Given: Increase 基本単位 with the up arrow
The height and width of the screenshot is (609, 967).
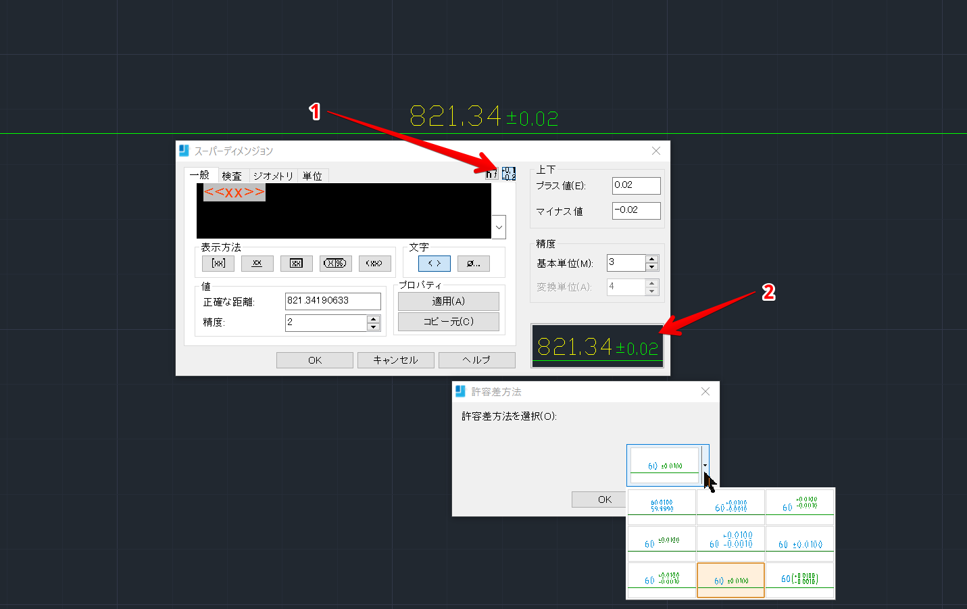Looking at the screenshot, I should 652,258.
